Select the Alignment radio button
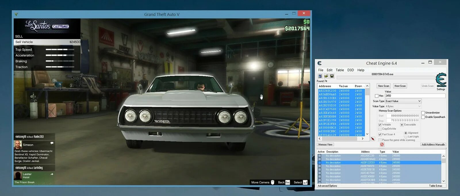 tap(406, 133)
